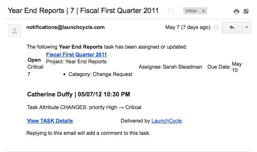Click the Inbox label tag

click(191, 11)
